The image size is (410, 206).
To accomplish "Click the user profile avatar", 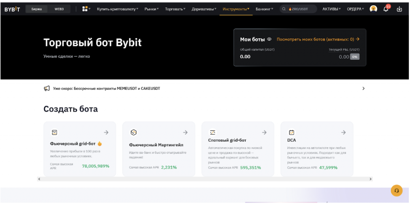I will [x=373, y=9].
